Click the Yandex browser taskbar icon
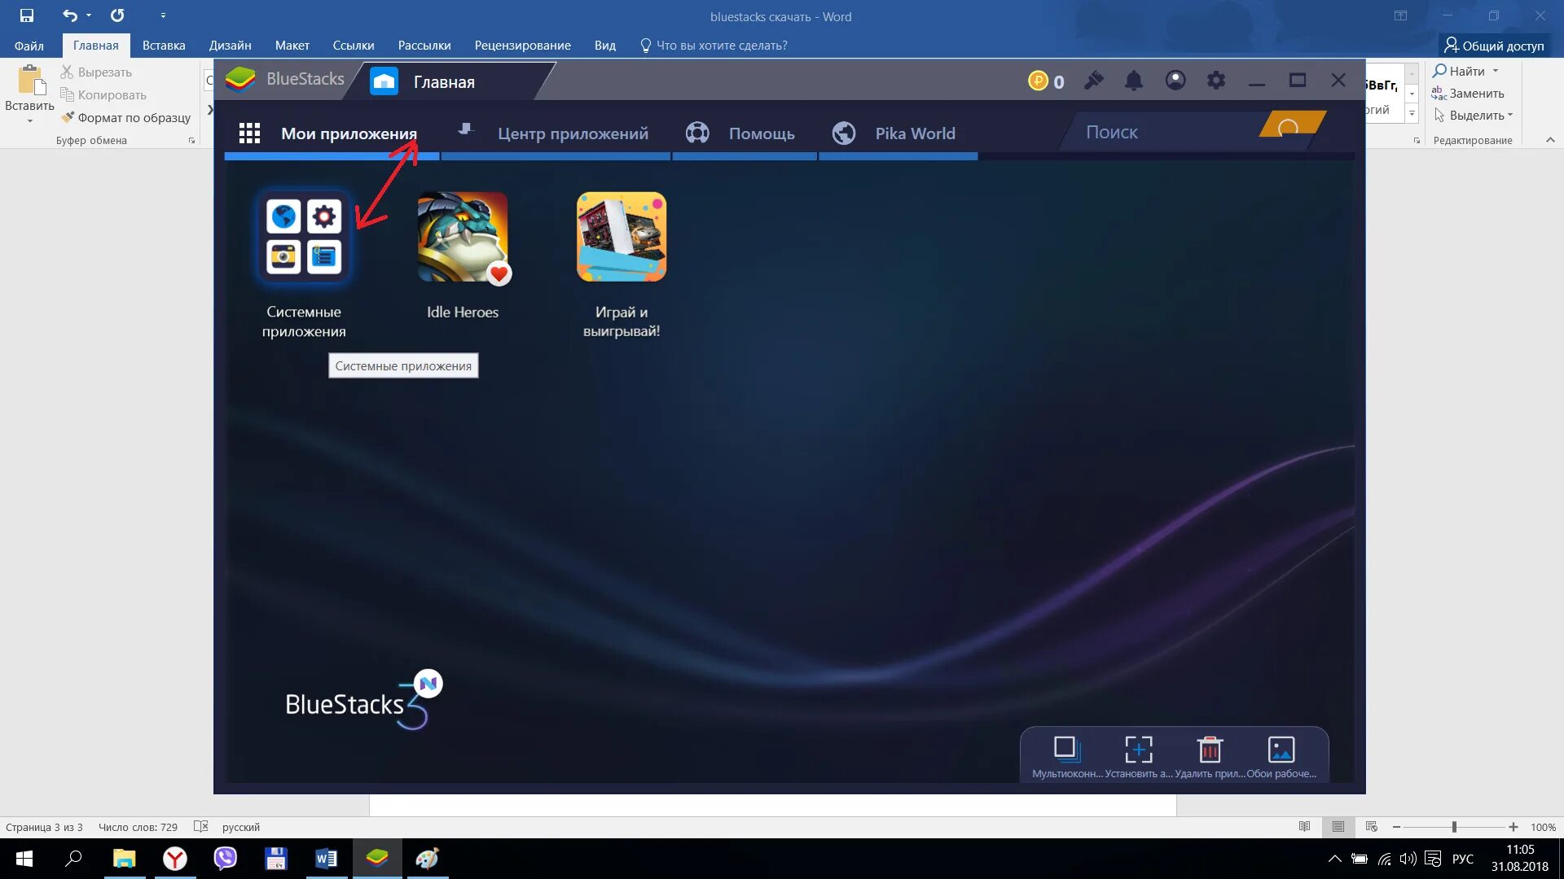 [x=174, y=859]
